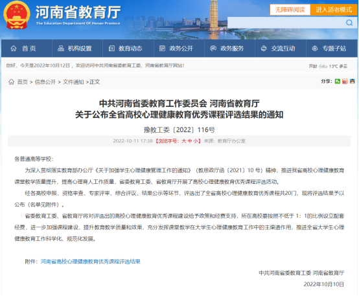Switch on 进入适老模式 senior mode

pyautogui.click(x=334, y=10)
